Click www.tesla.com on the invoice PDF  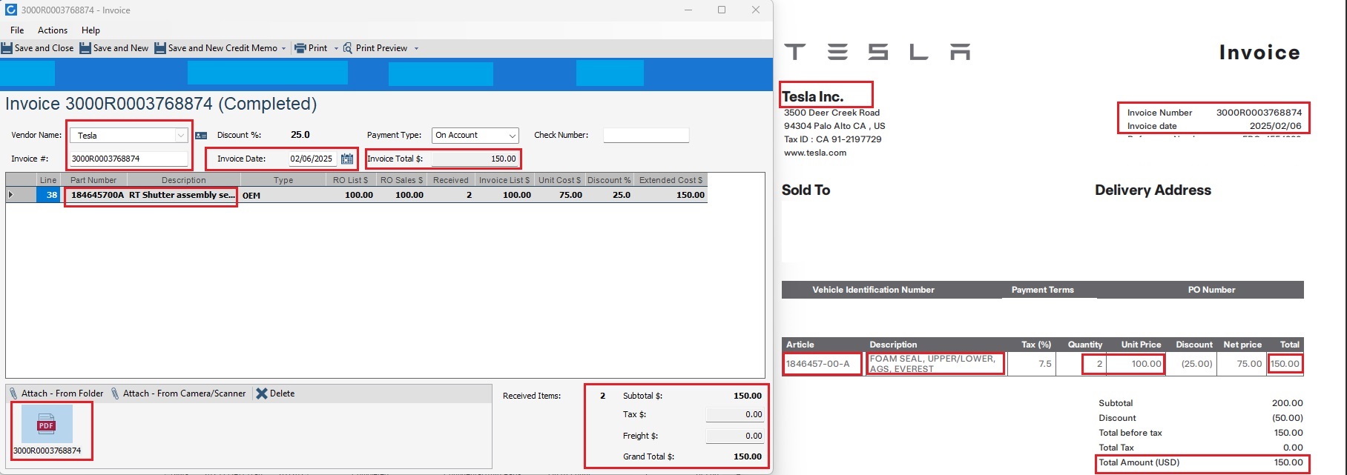coord(815,153)
